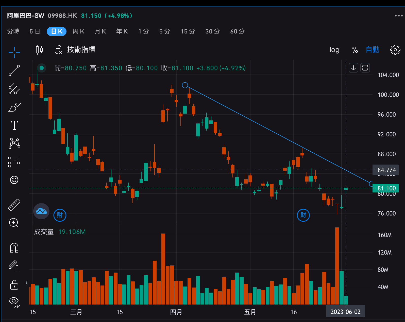Hide all drawings with eye icon
The height and width of the screenshot is (322, 405).
click(14, 301)
